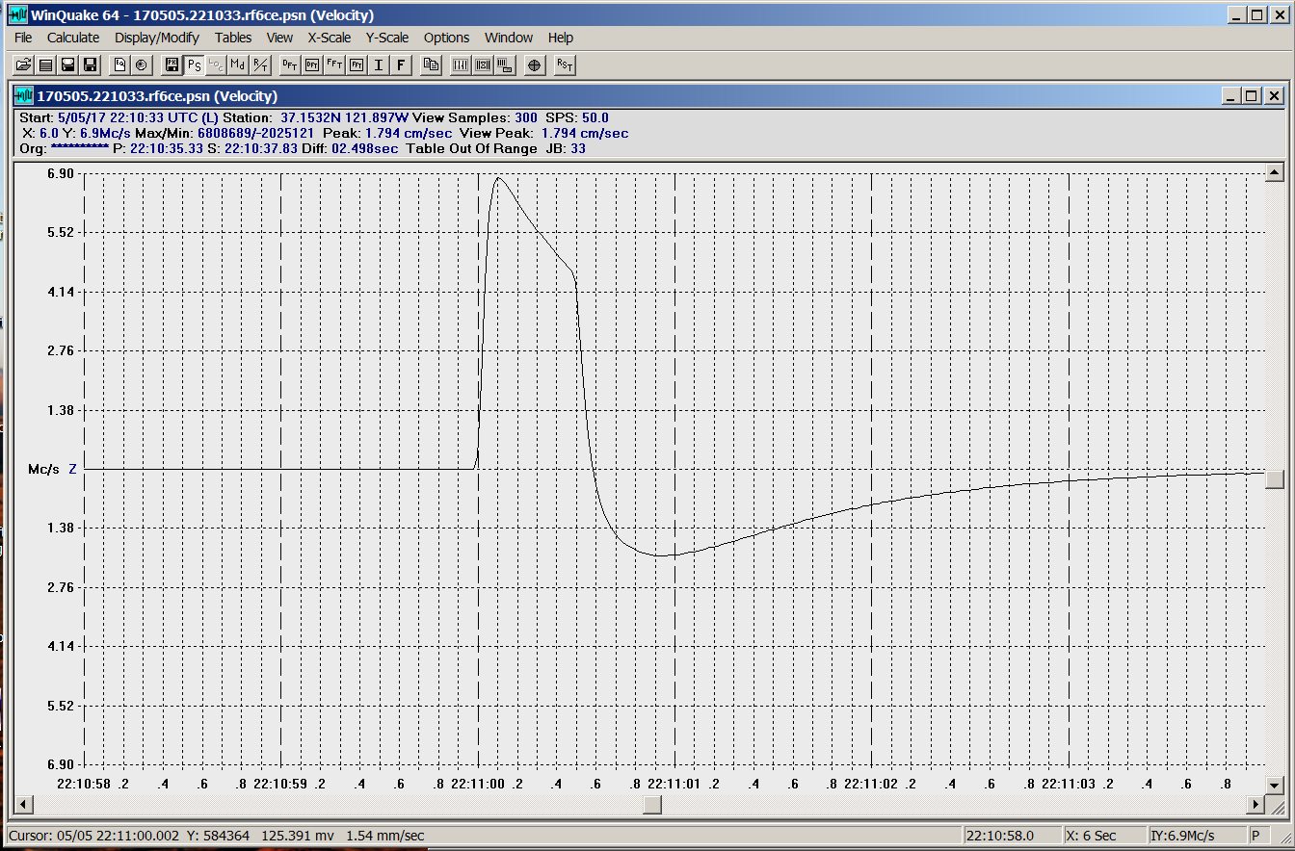Click the station coordinates 37.1532N 121.897W
1295x851 pixels.
tap(344, 117)
